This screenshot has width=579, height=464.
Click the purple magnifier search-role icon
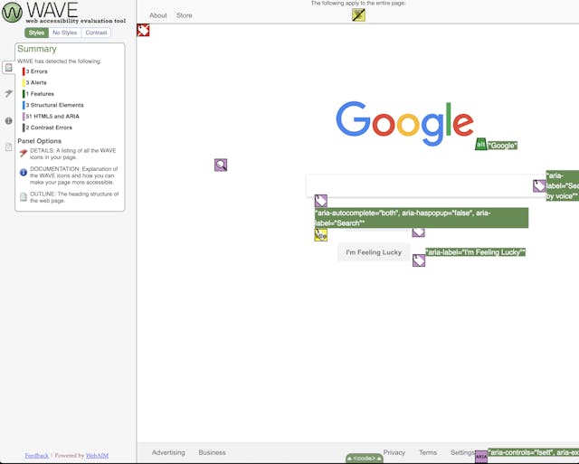(x=221, y=165)
